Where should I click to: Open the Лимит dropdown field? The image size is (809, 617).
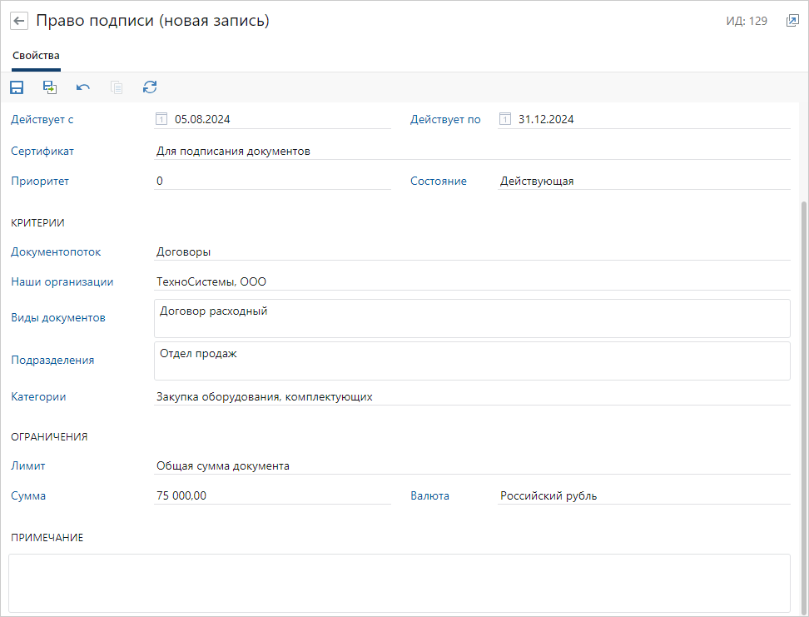click(x=471, y=466)
